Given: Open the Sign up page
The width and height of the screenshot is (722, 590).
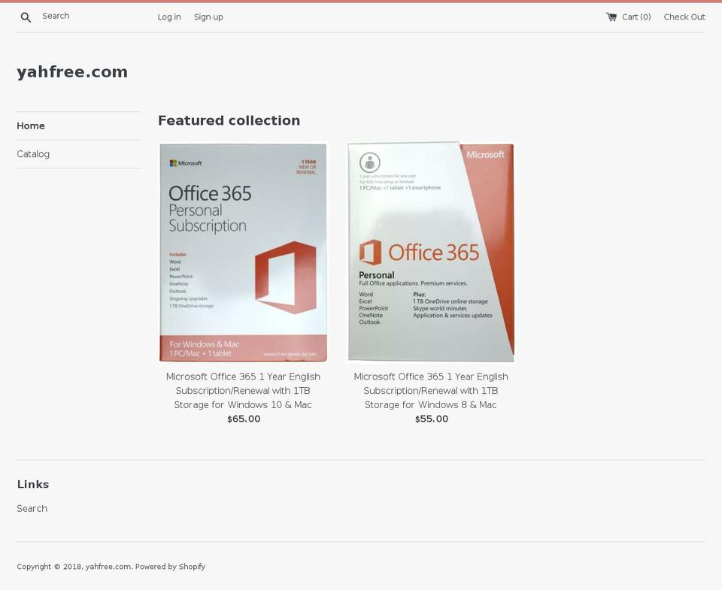Looking at the screenshot, I should (208, 17).
